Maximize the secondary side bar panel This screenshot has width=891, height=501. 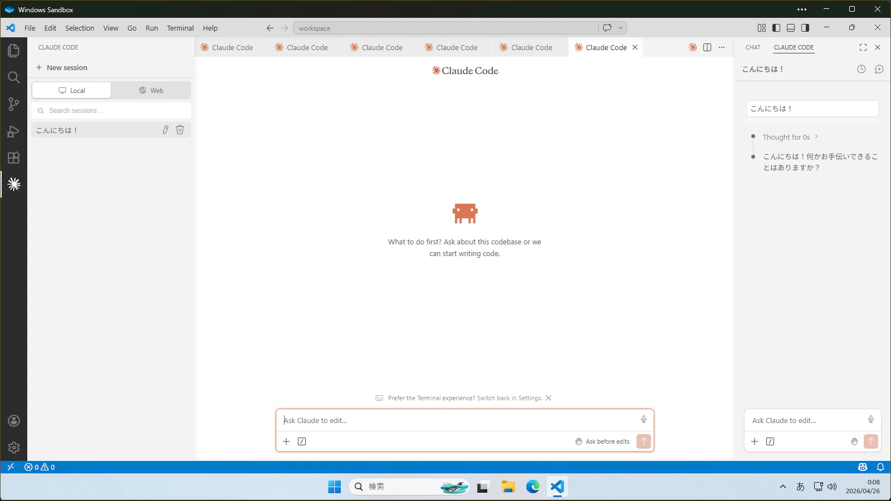(x=863, y=47)
